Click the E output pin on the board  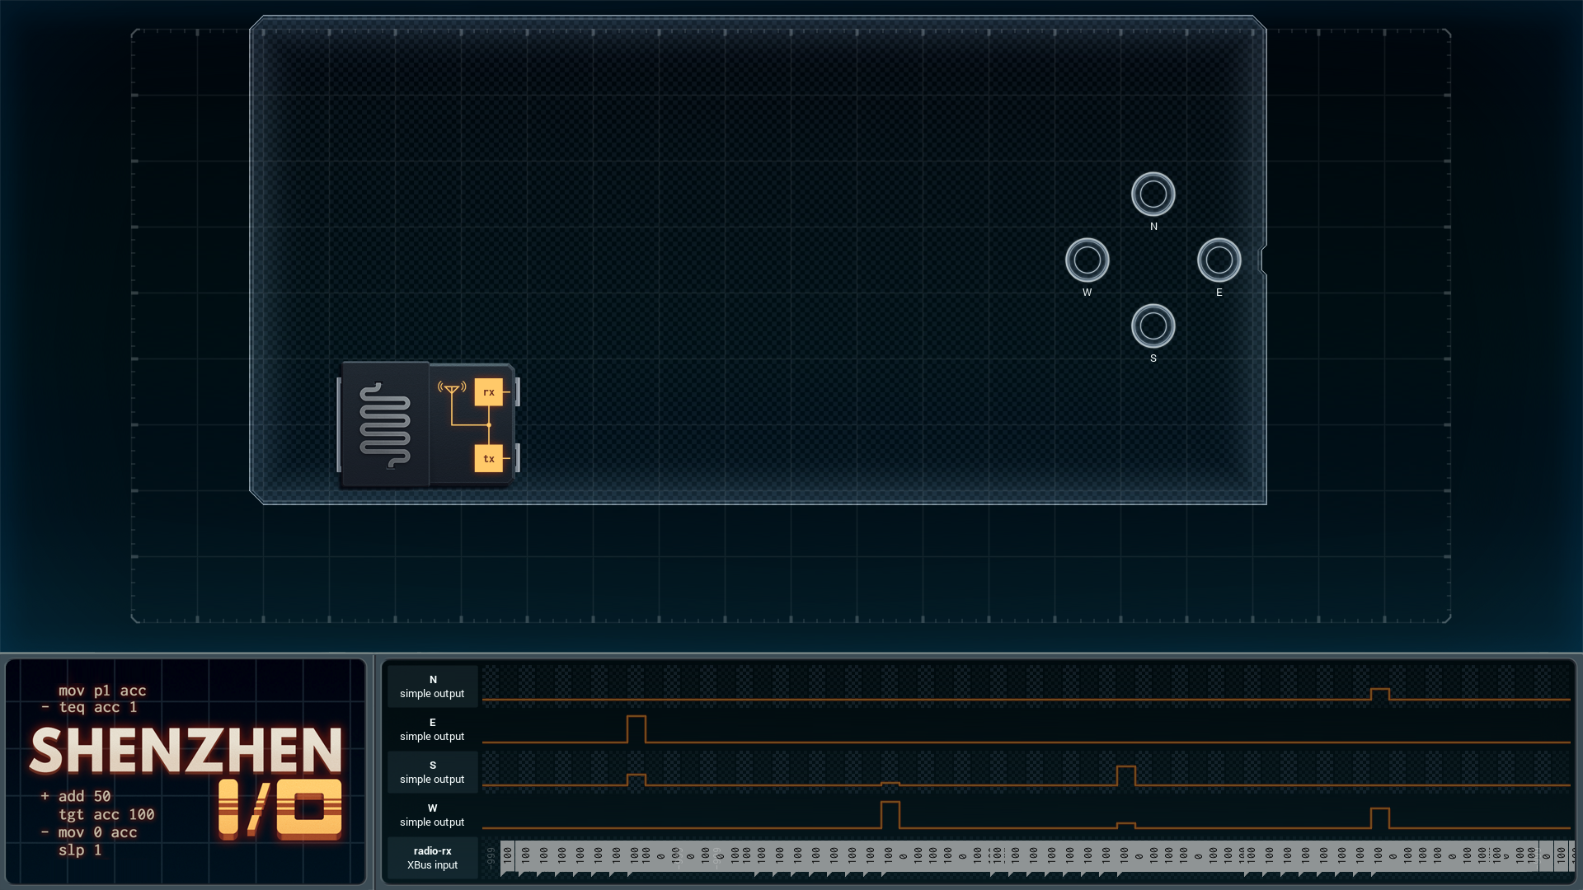1219,260
